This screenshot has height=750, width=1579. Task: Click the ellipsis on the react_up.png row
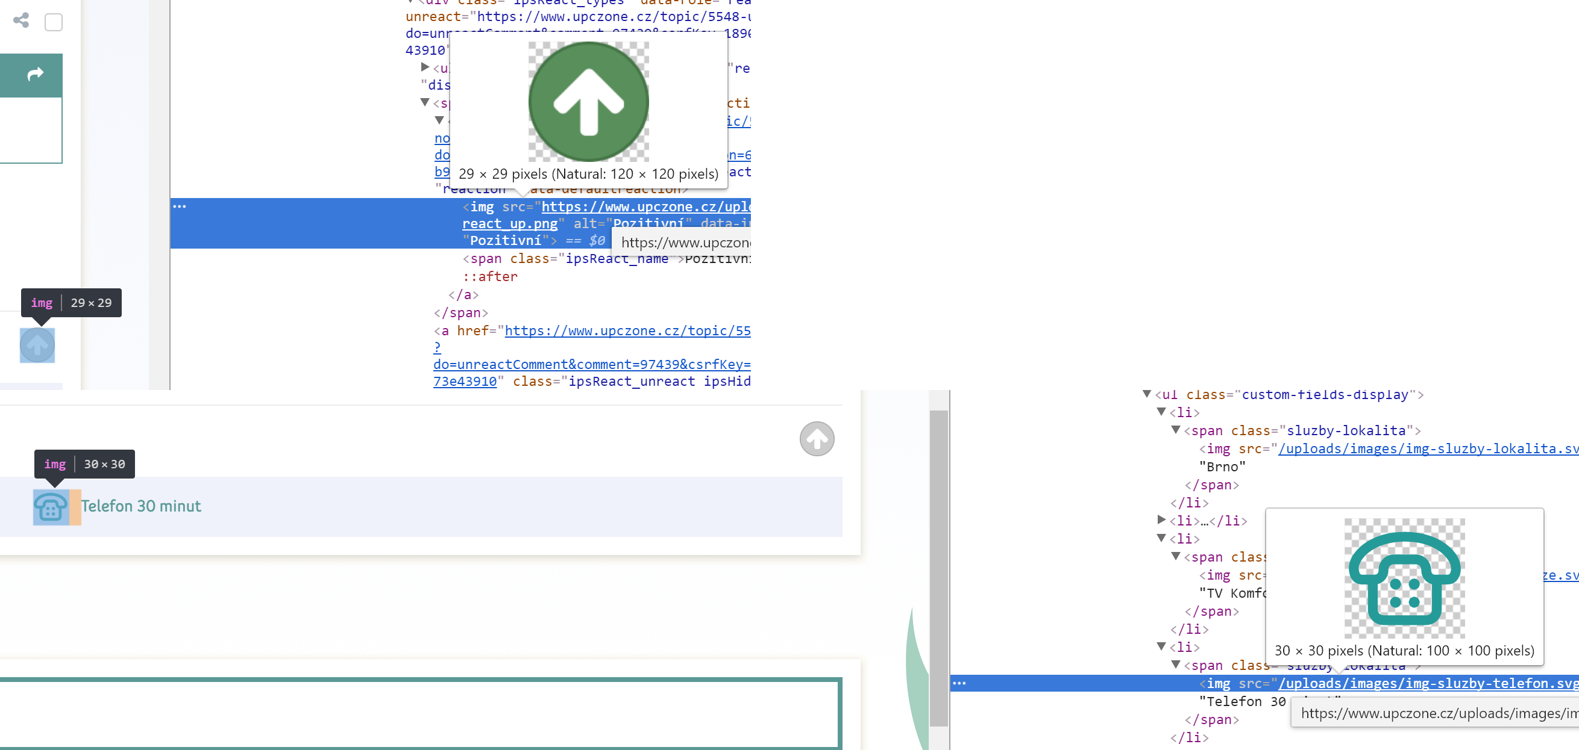tap(179, 206)
